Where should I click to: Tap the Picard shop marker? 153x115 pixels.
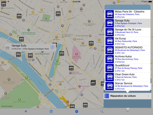point(99,40)
